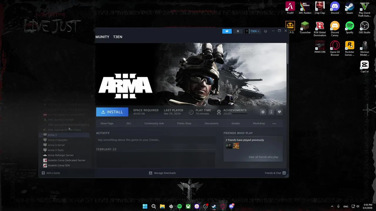Open Friends & Chat
The width and height of the screenshot is (376, 211).
coord(275,173)
